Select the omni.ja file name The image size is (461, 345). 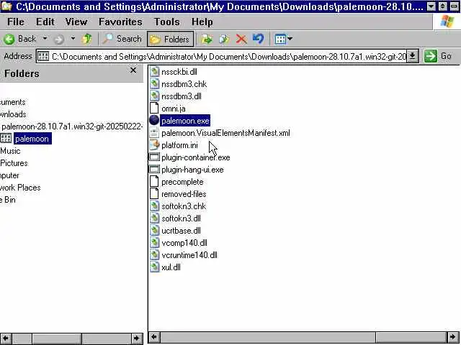[174, 109]
